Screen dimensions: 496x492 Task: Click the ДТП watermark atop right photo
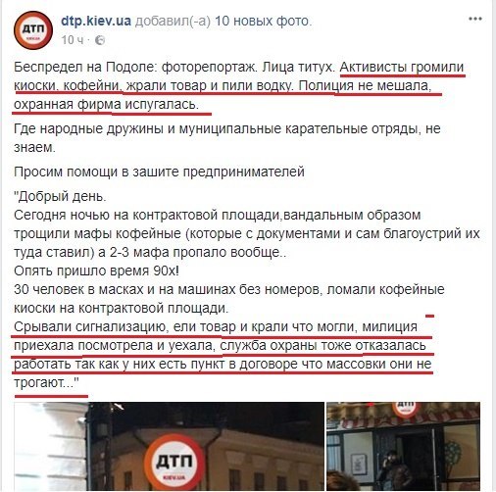pos(406,410)
